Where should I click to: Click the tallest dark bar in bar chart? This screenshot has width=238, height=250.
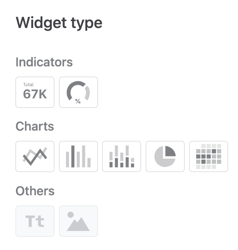[x=73, y=156]
